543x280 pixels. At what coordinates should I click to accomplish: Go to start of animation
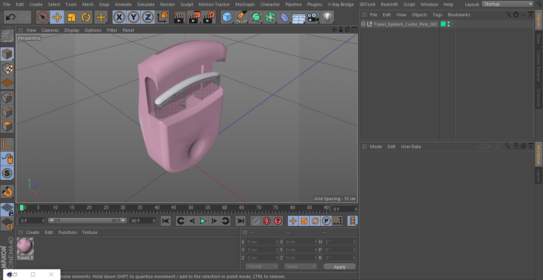(x=166, y=221)
